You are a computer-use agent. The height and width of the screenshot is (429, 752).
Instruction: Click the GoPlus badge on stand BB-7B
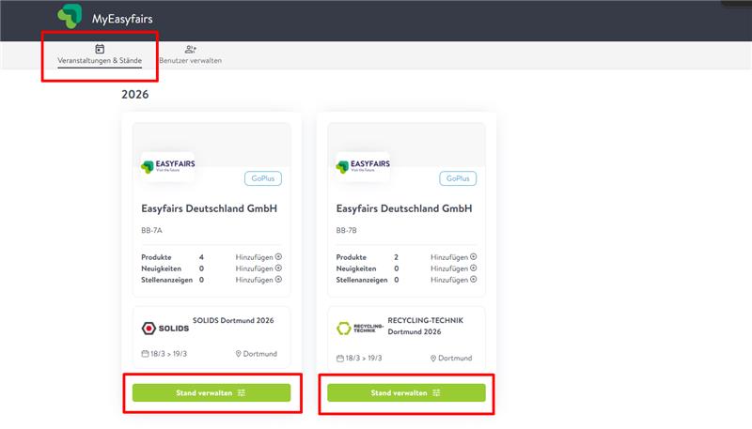[x=458, y=178]
